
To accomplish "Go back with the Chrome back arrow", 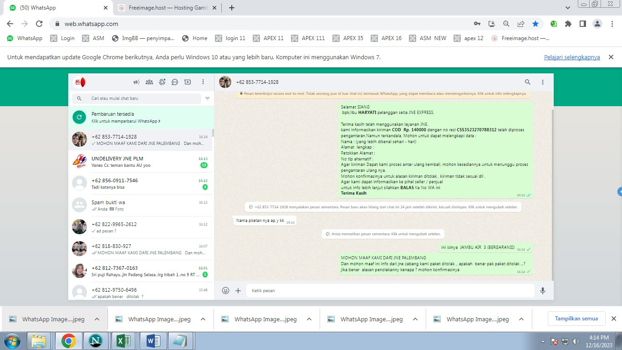I will pyautogui.click(x=10, y=24).
